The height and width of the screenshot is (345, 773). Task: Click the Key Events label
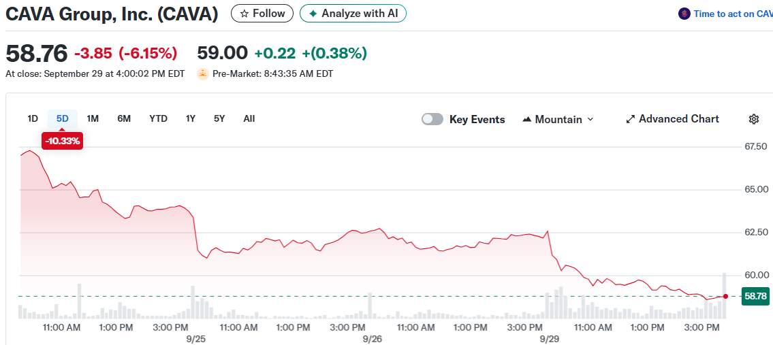click(x=477, y=119)
